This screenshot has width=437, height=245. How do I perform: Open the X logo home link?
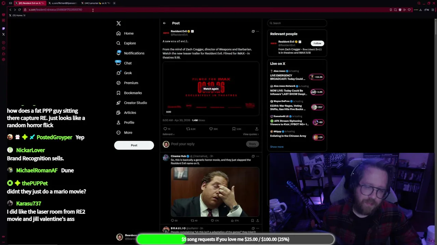point(118,23)
